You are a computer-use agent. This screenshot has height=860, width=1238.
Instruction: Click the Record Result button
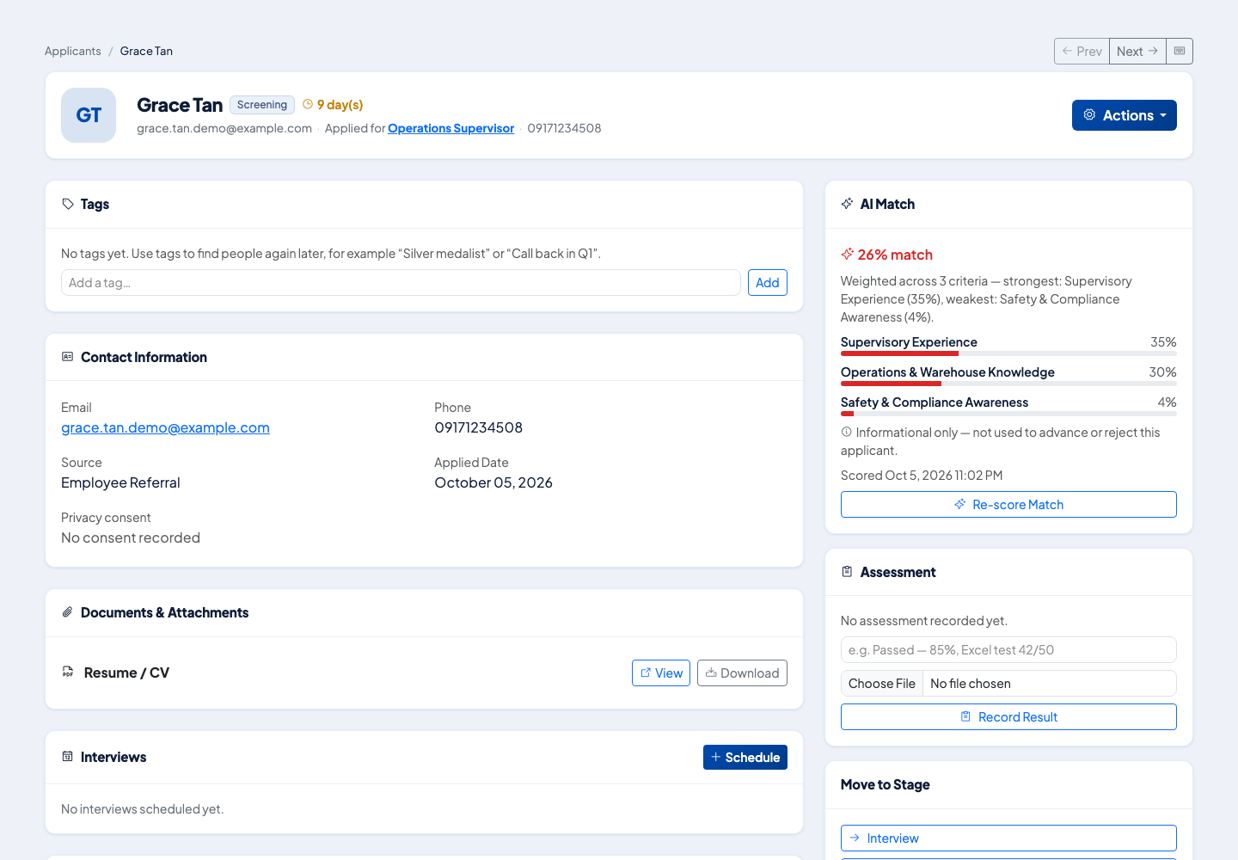1008,717
